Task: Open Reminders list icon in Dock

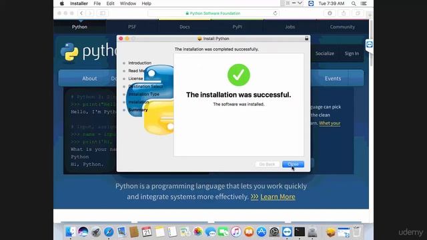Action: [x=172, y=232]
